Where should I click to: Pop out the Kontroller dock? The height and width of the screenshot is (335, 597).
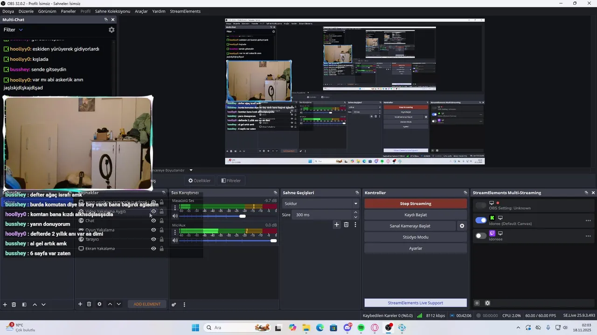465,193
